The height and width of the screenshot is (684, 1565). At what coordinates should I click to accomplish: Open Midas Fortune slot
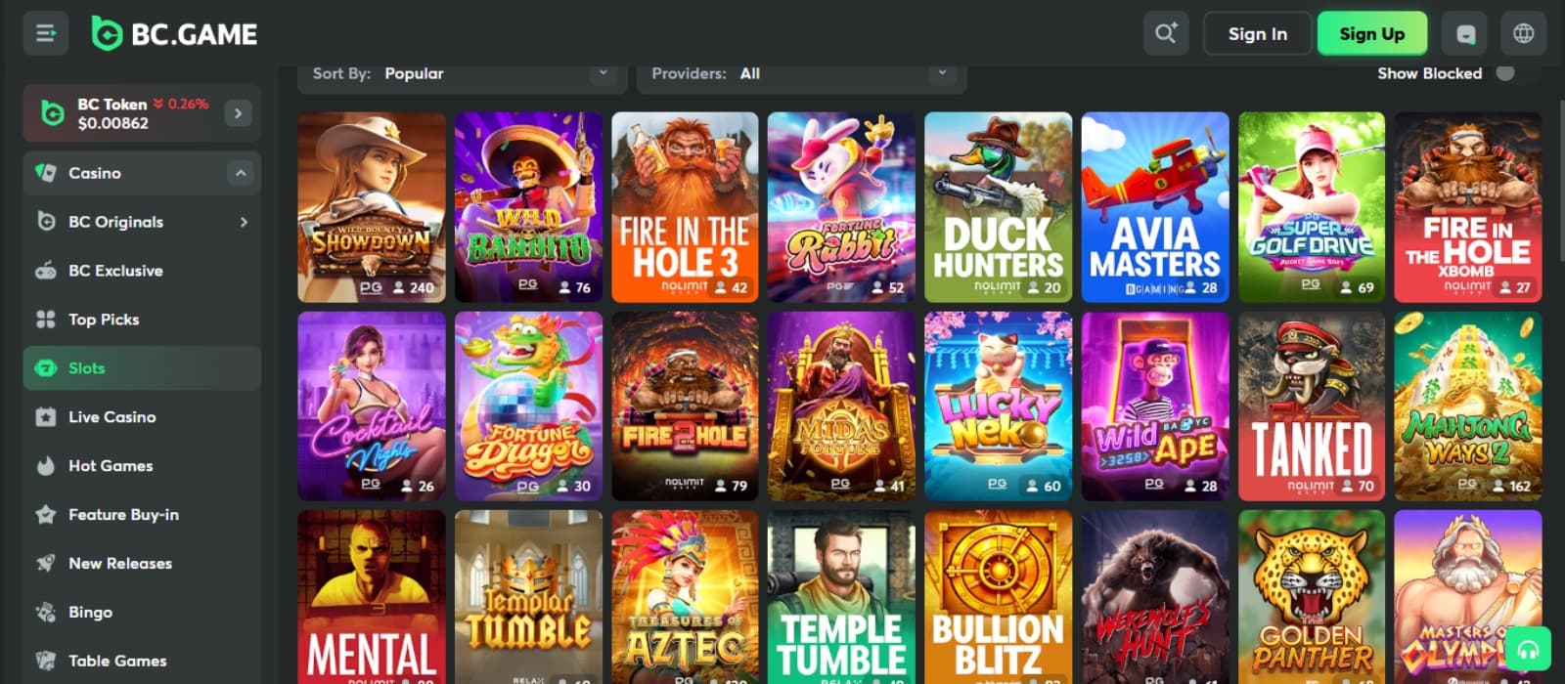click(841, 406)
